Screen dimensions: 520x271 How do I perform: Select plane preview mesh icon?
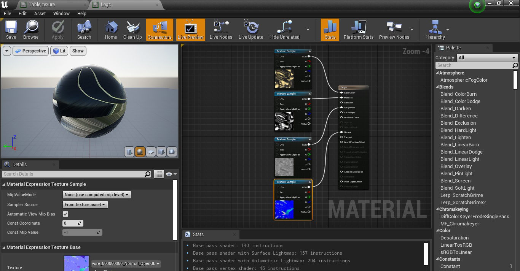(x=151, y=152)
